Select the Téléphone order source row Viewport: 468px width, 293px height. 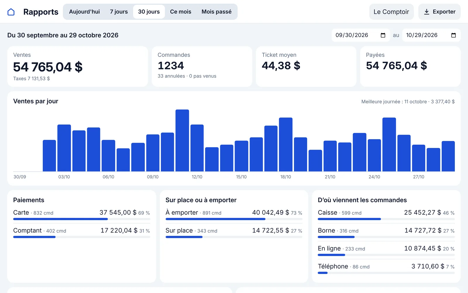coord(386,268)
